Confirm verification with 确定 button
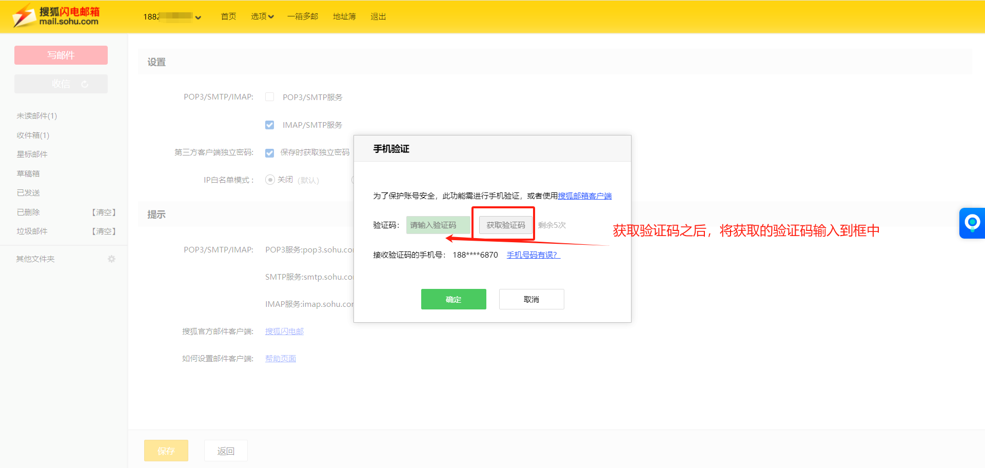Image resolution: width=985 pixels, height=468 pixels. [x=454, y=299]
